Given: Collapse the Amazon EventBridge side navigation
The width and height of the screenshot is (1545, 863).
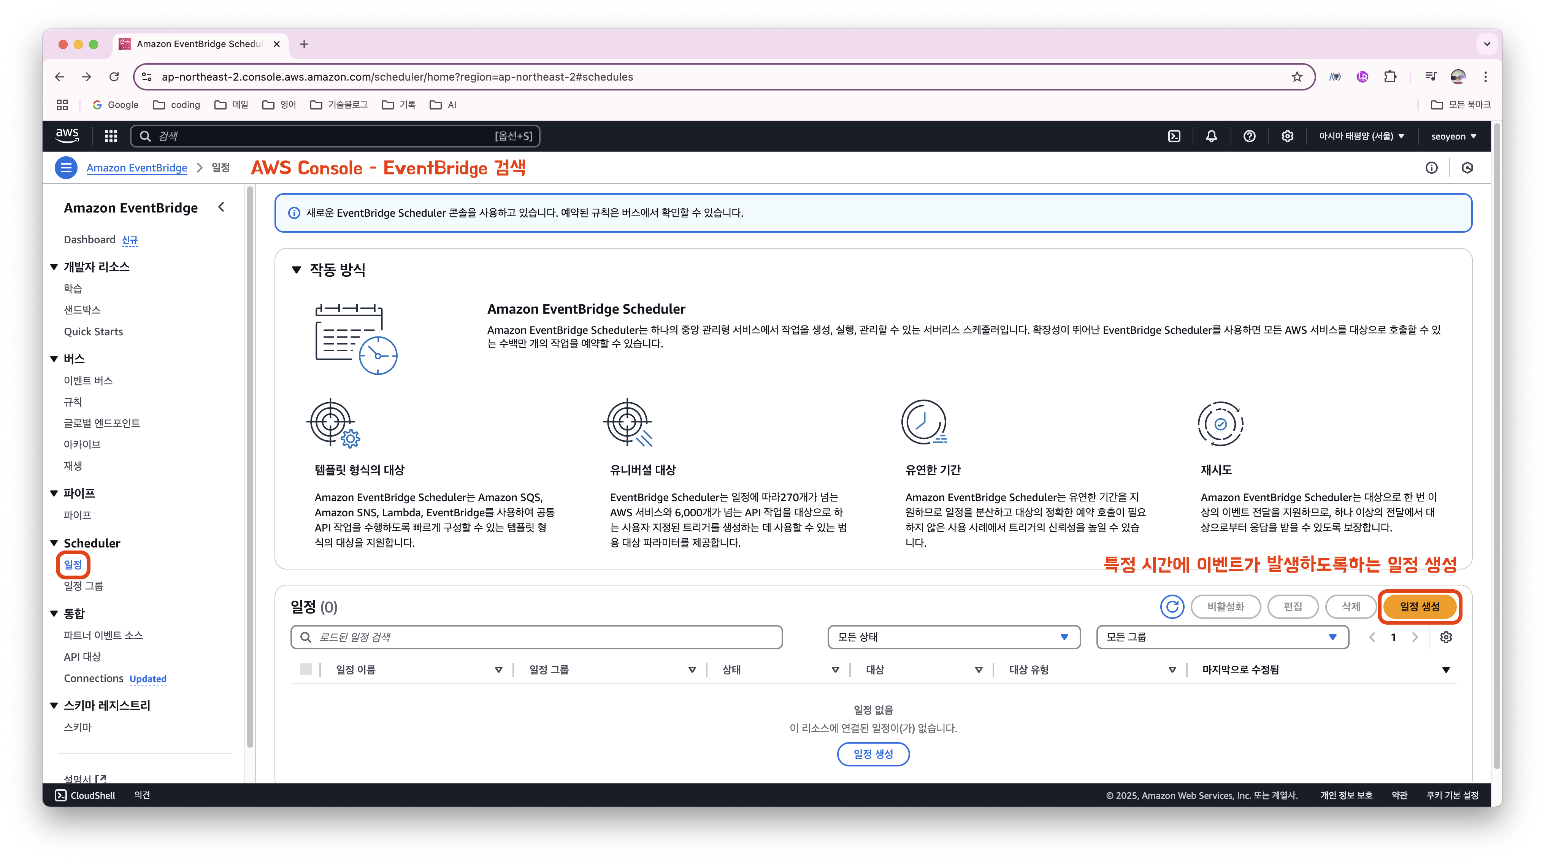Looking at the screenshot, I should click(221, 207).
